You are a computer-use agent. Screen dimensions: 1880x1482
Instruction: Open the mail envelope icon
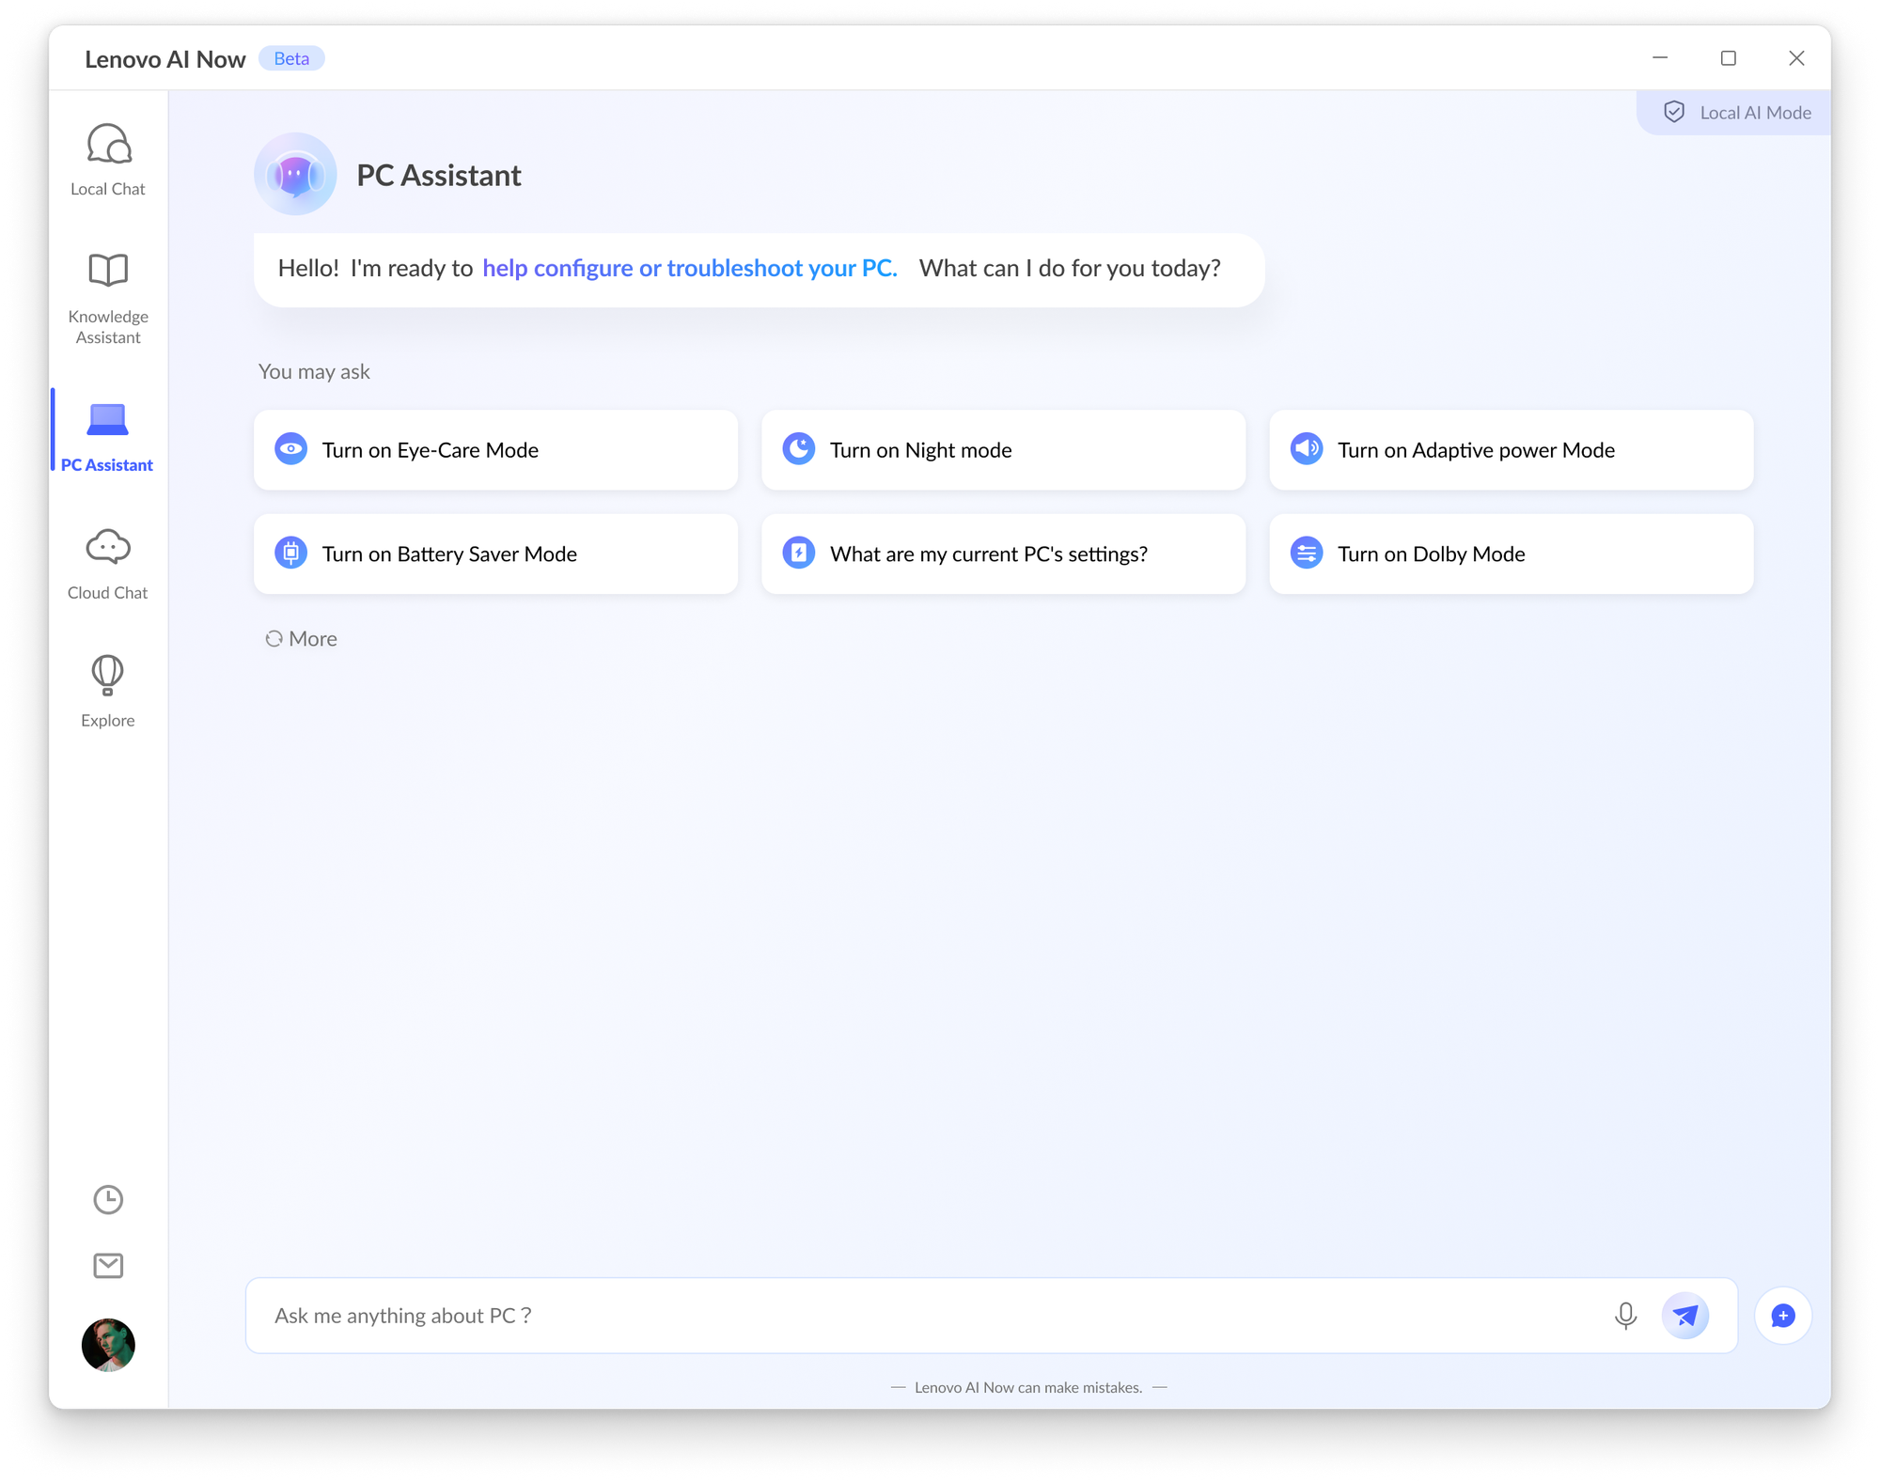108,1266
